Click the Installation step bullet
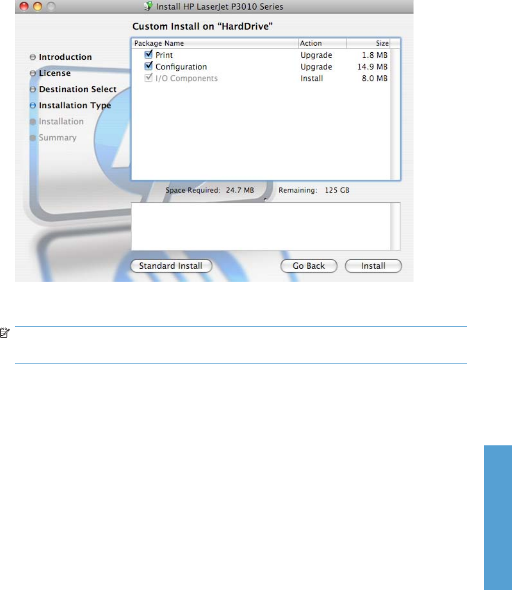 coord(33,122)
